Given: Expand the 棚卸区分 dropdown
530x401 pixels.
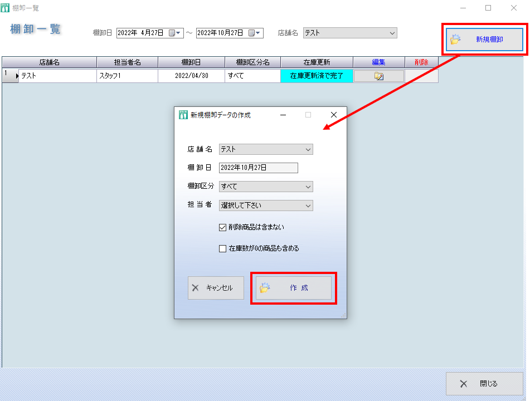Looking at the screenshot, I should pyautogui.click(x=308, y=187).
